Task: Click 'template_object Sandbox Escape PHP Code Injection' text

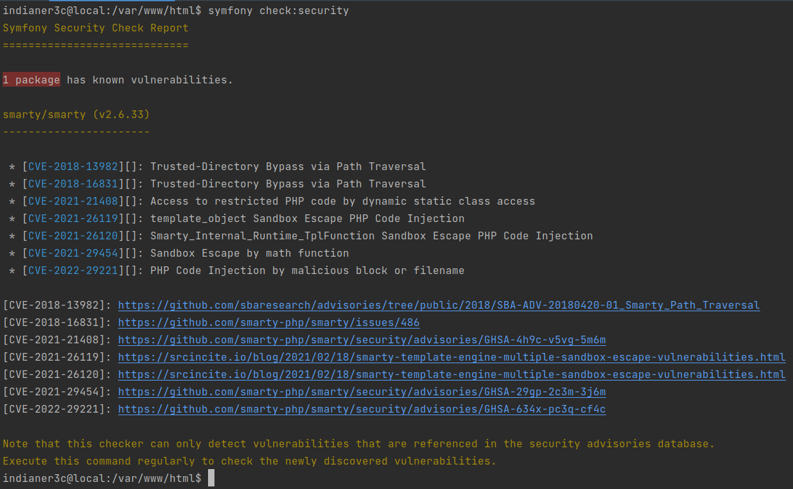Action: (x=308, y=219)
